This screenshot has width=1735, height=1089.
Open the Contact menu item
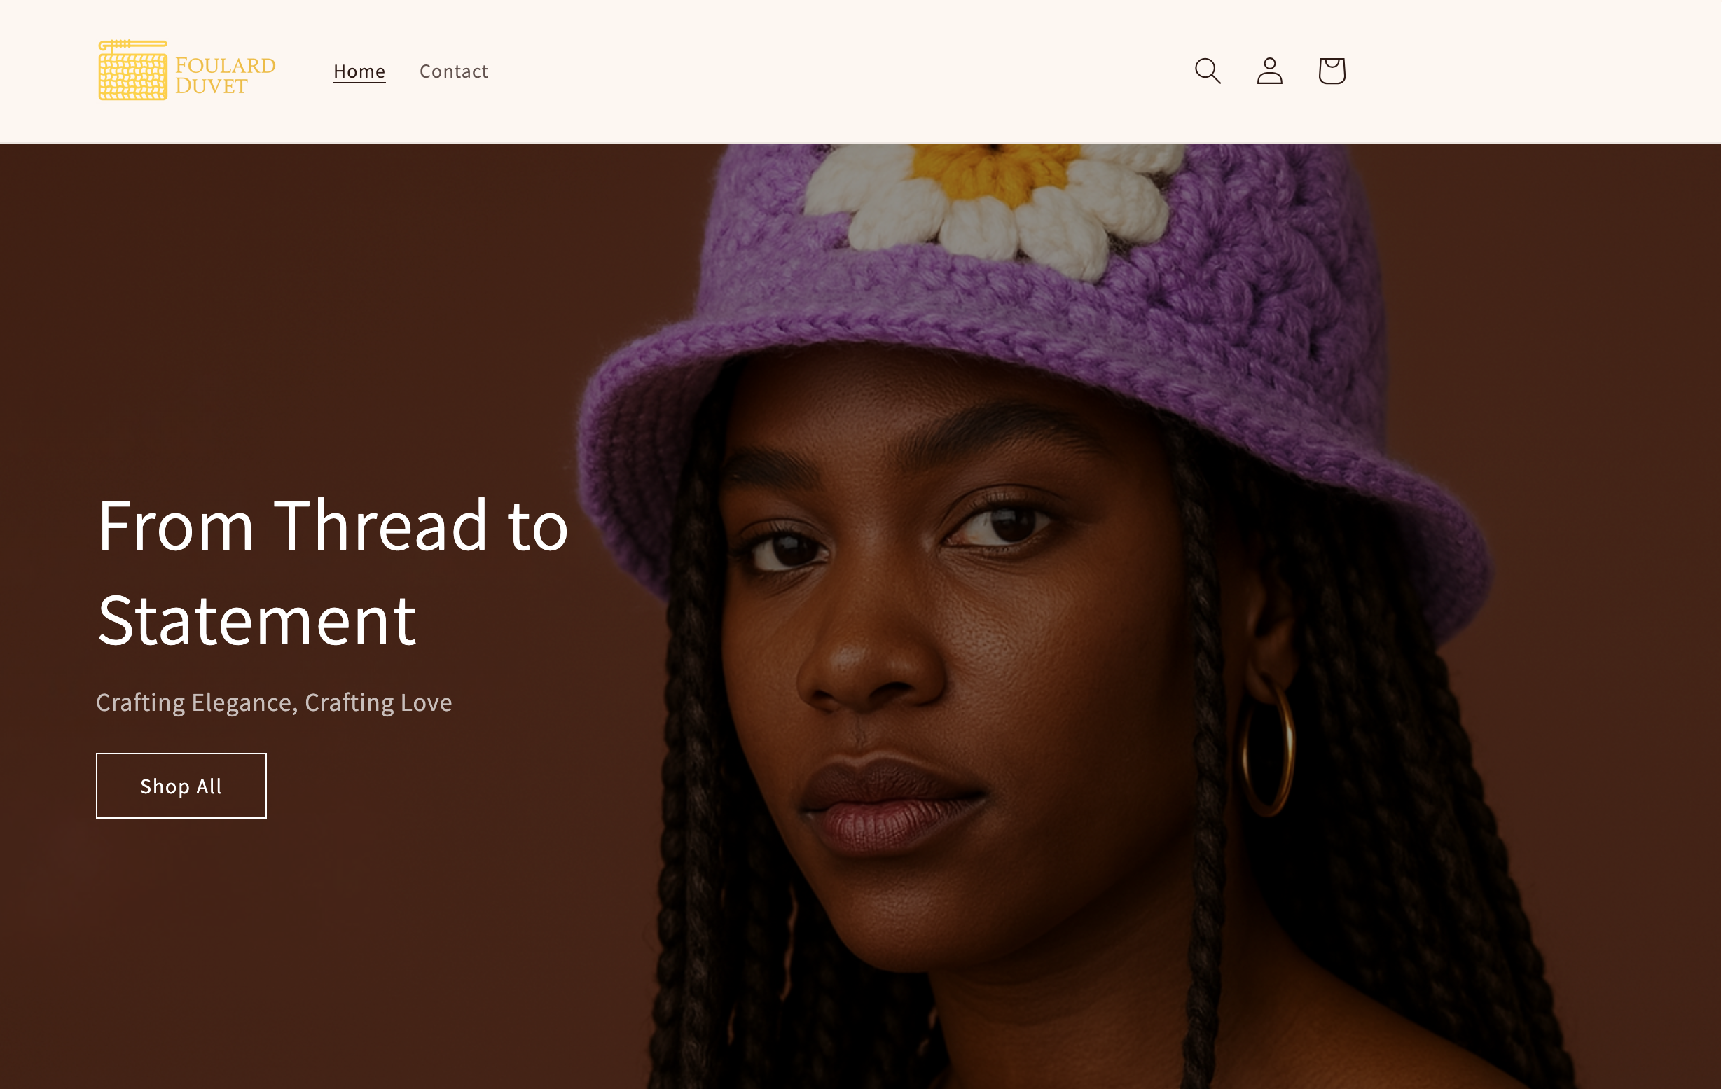pos(454,71)
